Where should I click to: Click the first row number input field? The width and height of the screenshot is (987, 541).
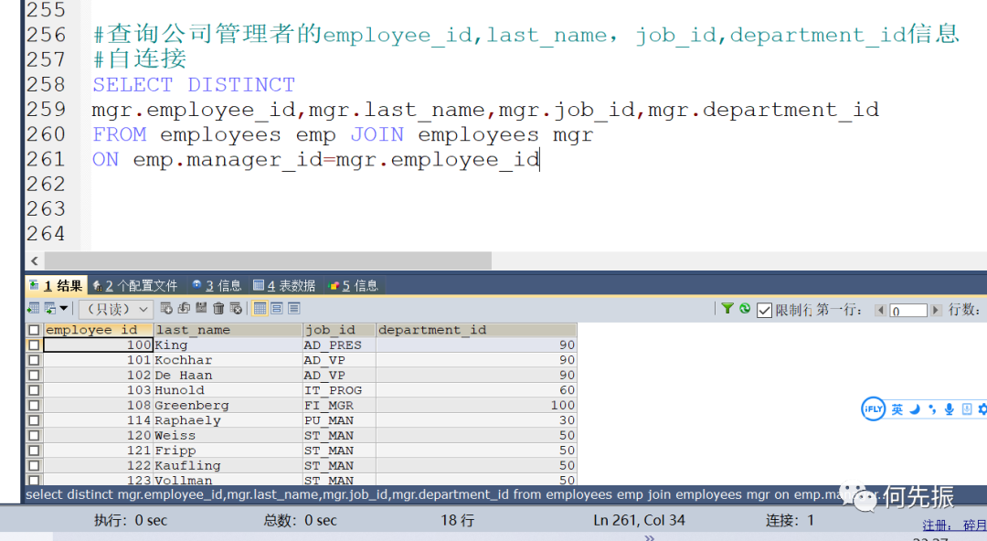(907, 311)
